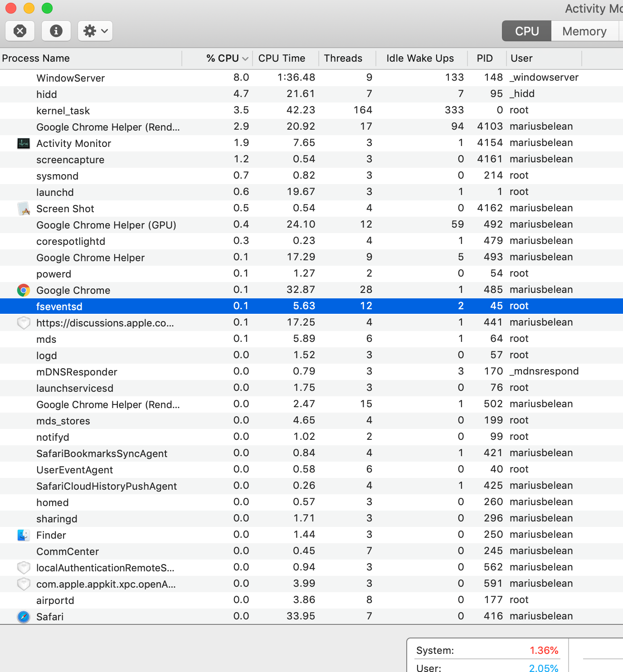Screen dimensions: 623x672
Task: Select the powerd process
Action: (x=54, y=274)
